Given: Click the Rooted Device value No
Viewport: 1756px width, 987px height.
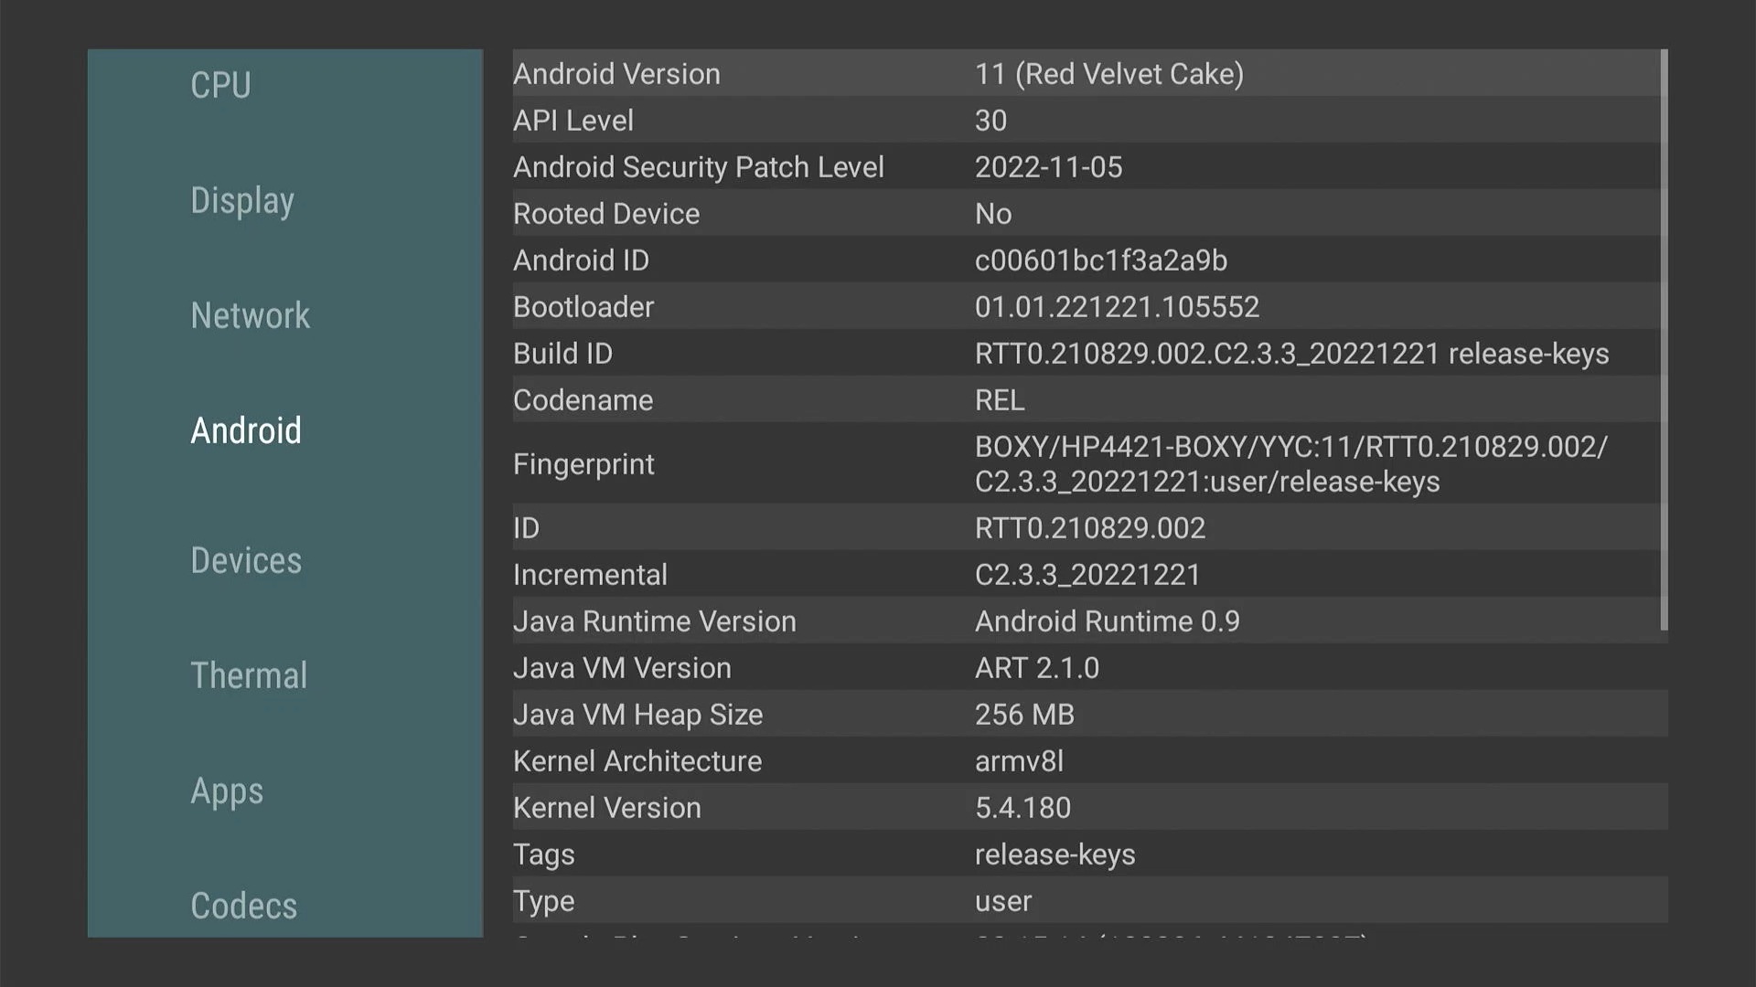Looking at the screenshot, I should click(x=993, y=214).
